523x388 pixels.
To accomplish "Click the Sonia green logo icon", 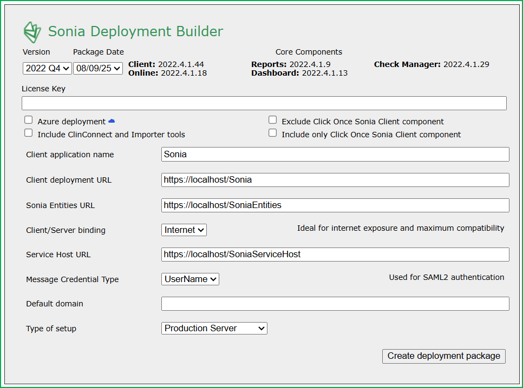I will (x=32, y=32).
